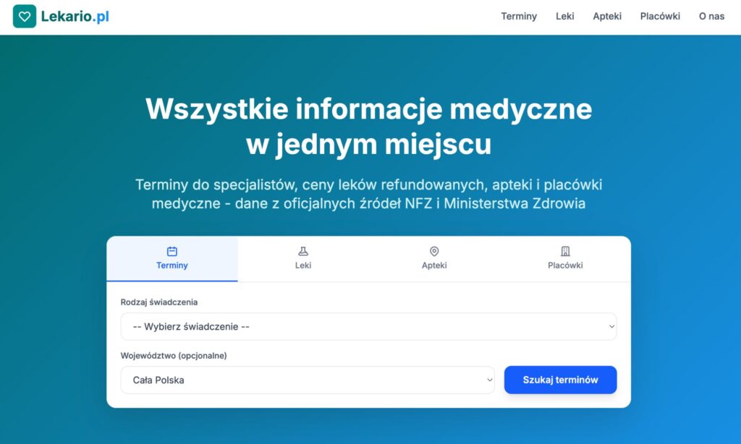Click the Lekario.pl brand name text
This screenshot has height=444, width=741.
(75, 17)
